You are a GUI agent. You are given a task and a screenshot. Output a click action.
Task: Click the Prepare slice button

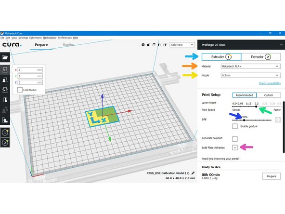(272, 176)
